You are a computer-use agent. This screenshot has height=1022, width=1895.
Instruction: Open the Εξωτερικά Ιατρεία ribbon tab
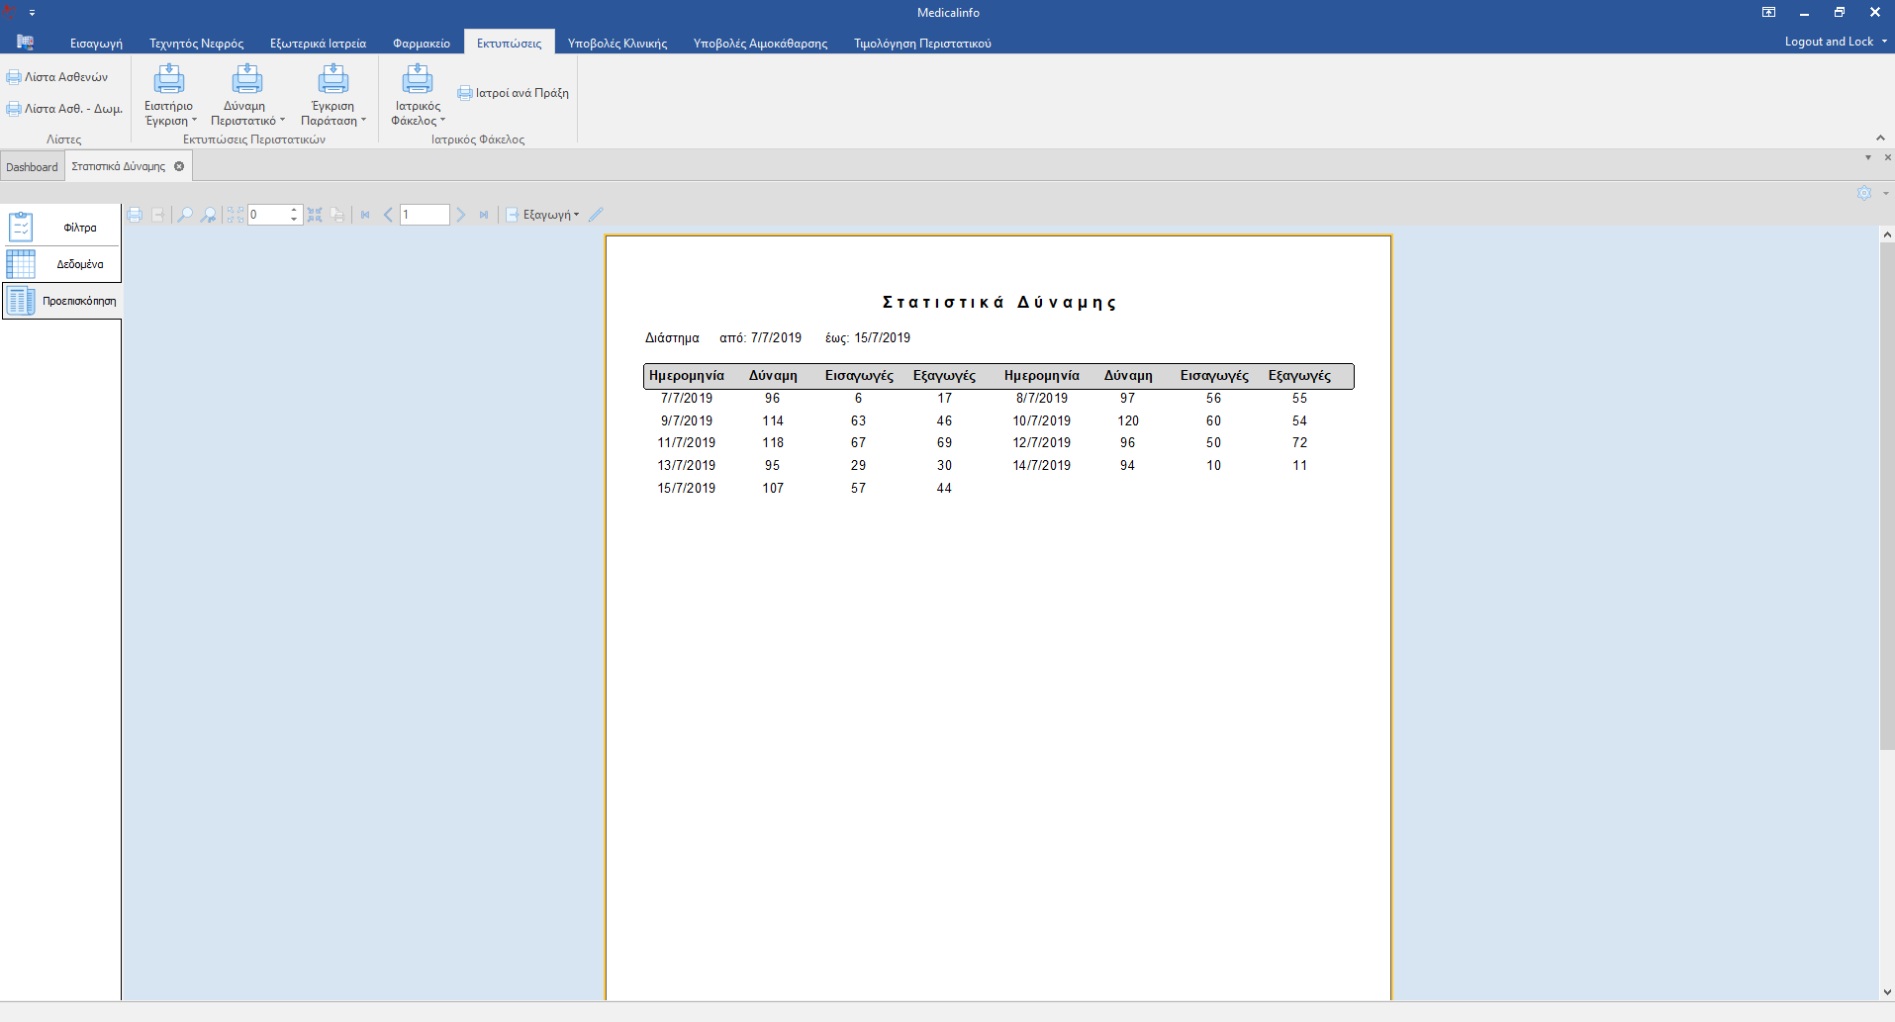point(318,44)
